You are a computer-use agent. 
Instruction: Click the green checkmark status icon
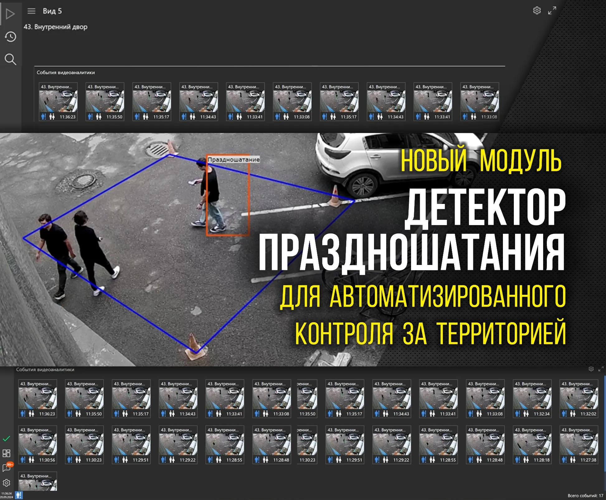(7, 439)
